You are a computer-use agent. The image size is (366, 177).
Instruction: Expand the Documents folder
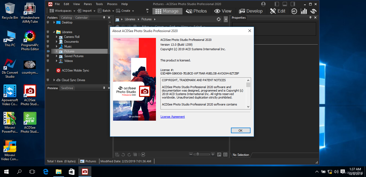[x=57, y=42]
